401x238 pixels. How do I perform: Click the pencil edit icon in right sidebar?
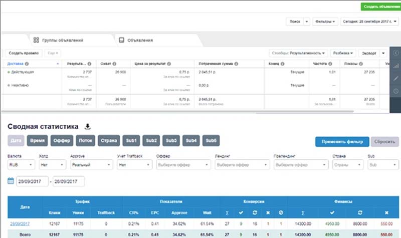[395, 78]
